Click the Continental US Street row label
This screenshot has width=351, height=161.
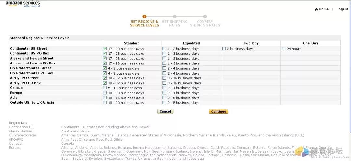(x=29, y=48)
